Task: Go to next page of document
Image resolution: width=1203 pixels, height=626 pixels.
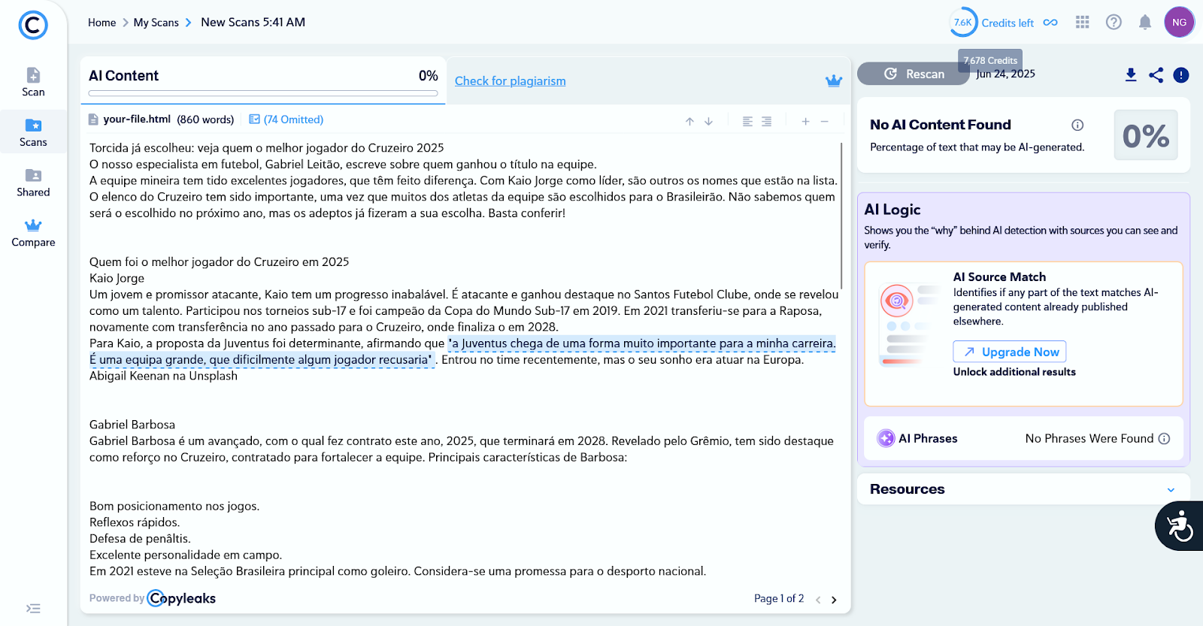Action: click(x=834, y=600)
